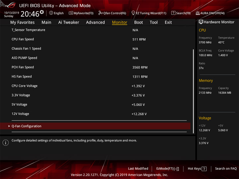Click the Memory heading in Hardware Monitor

pyautogui.click(x=206, y=81)
